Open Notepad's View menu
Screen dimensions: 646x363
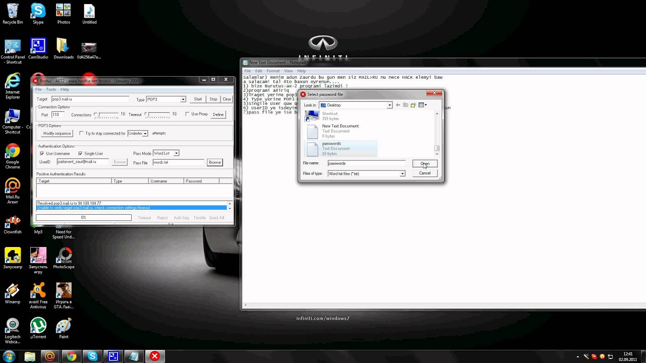point(288,71)
